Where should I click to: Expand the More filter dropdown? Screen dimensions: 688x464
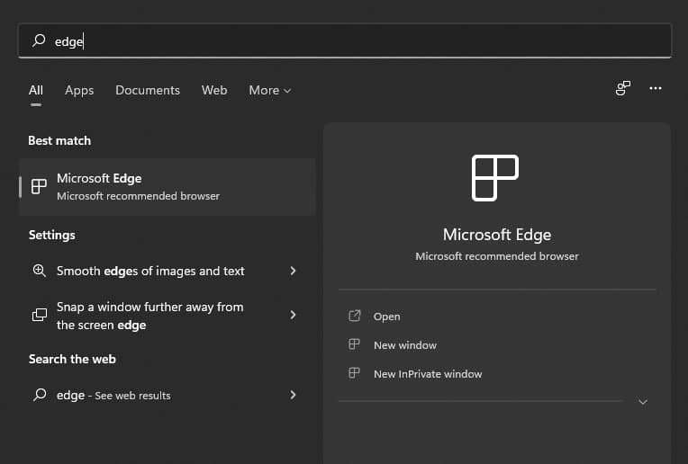(x=270, y=90)
